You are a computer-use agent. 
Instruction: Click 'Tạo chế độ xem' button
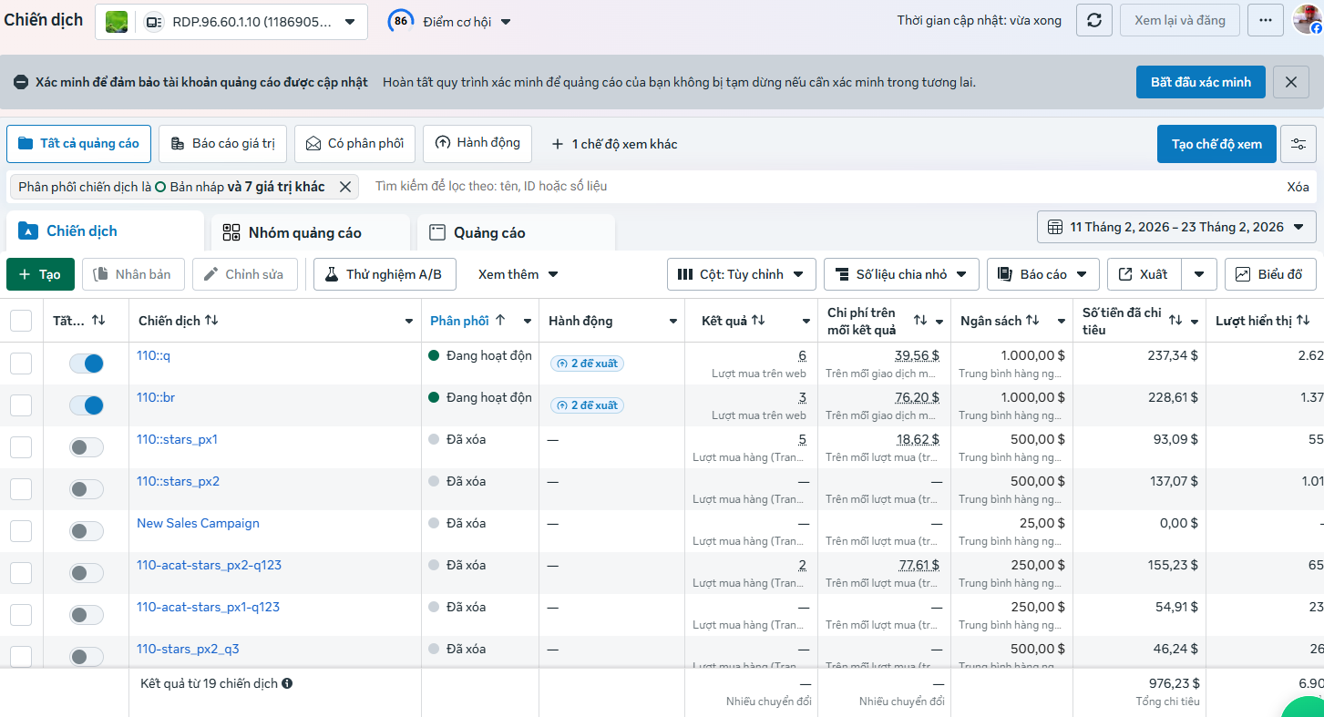pos(1216,144)
